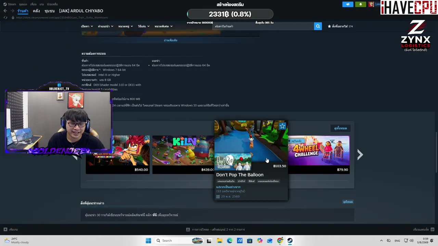Open the blue slash app on the taskbar

[240, 241]
